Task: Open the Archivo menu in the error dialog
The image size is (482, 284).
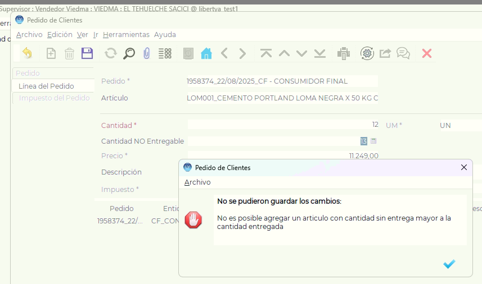Action: click(197, 182)
